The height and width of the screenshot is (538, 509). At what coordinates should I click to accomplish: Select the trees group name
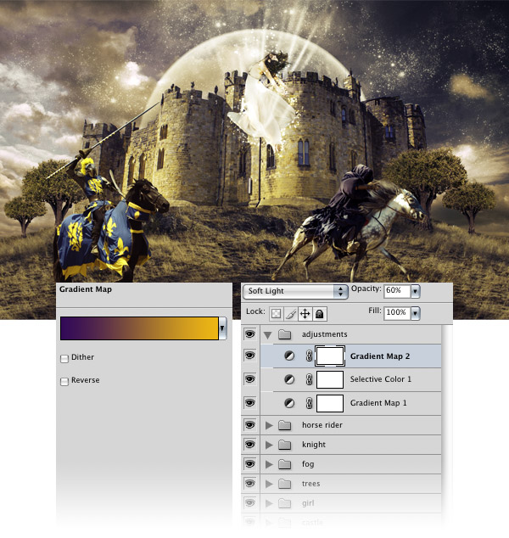point(310,484)
